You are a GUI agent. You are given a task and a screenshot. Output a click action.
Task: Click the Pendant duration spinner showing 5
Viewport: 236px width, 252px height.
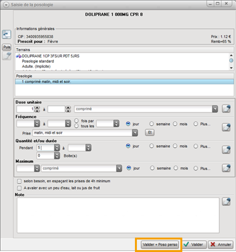coord(57,148)
